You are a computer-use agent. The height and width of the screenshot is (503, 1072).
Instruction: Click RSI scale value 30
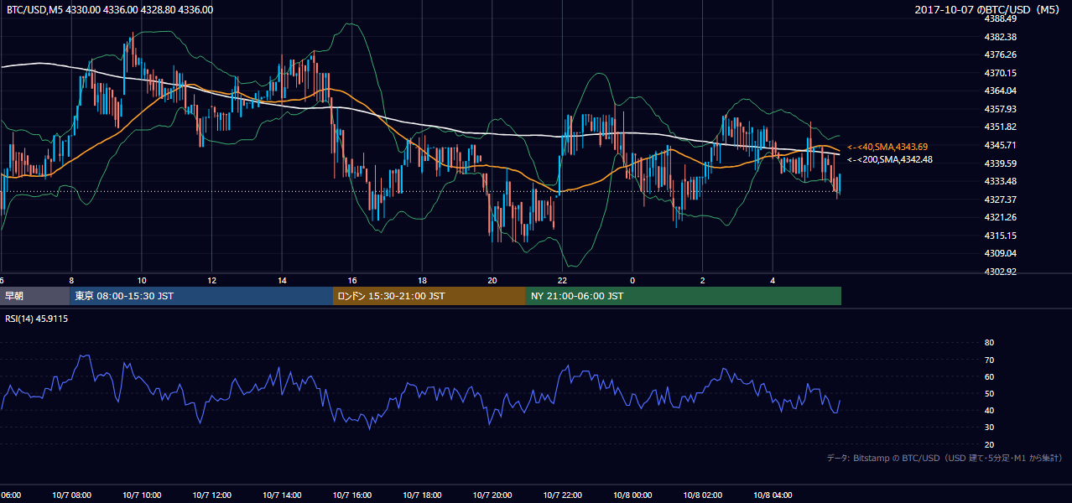[989, 428]
